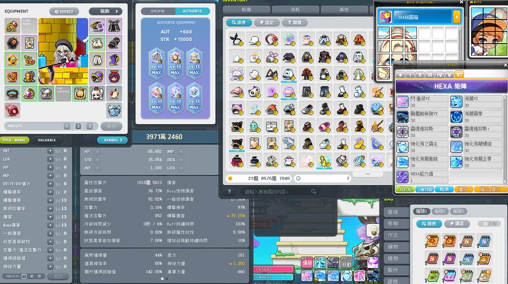Image resolution: width=508 pixels, height=284 pixels.
Task: Open the SYMBOL panel expander
Action: point(112,140)
